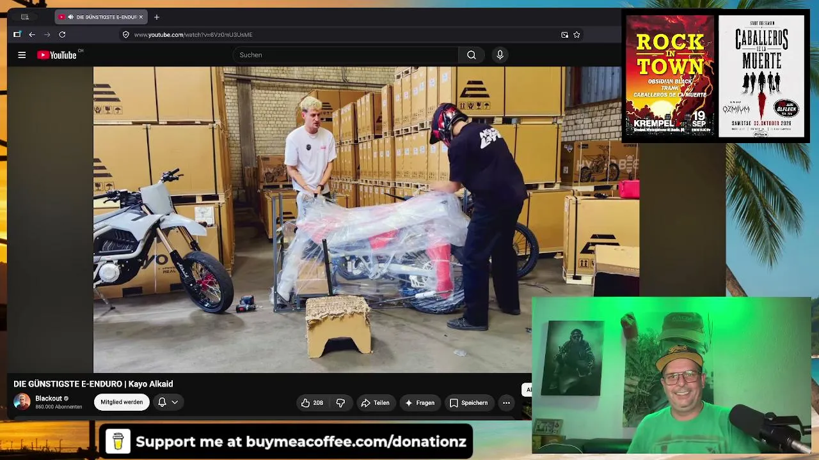Viewport: 819px width, 460px height.
Task: Click the YouTube search magnifier button
Action: [x=472, y=55]
